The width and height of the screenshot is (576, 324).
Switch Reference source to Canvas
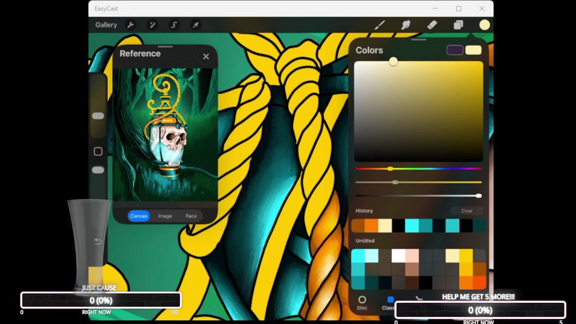(x=139, y=216)
